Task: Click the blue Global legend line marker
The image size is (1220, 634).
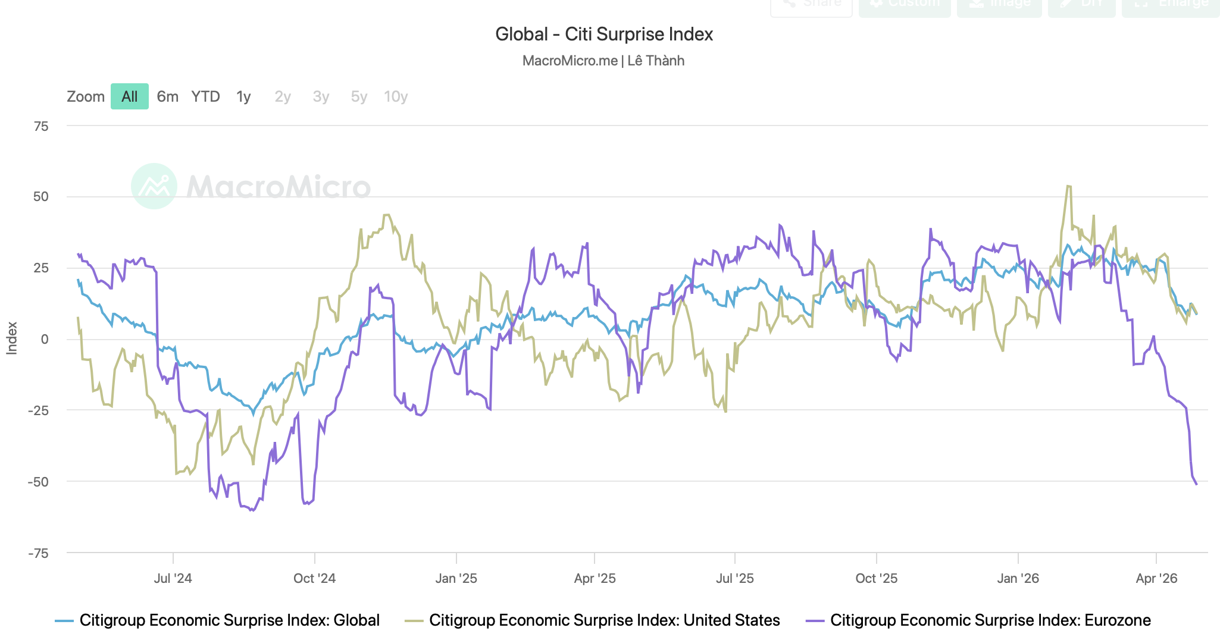Action: click(64, 621)
